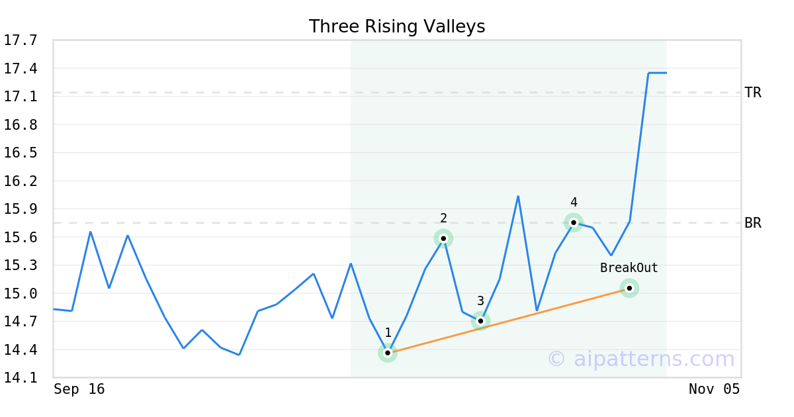Click the TR level label
794x417 pixels.
coord(753,93)
